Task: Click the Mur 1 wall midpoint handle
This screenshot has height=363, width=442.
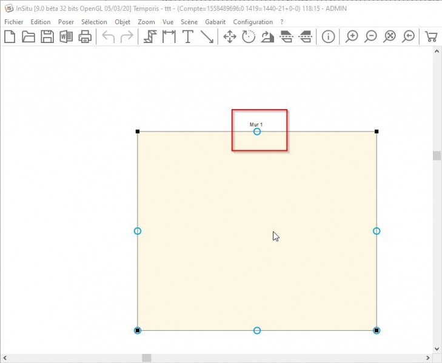Action: coord(257,132)
